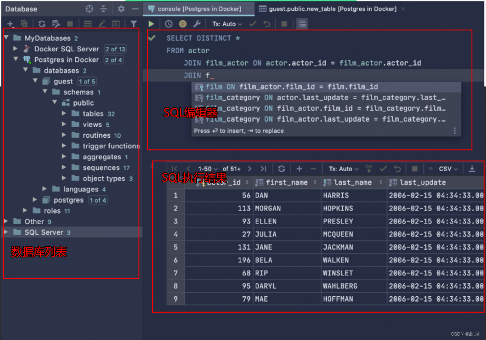The width and height of the screenshot is (486, 340).
Task: Open console settings wrench icon
Action: click(197, 24)
